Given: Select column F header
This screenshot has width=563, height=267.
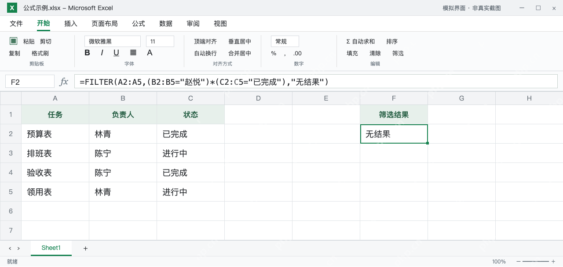Looking at the screenshot, I should [394, 98].
